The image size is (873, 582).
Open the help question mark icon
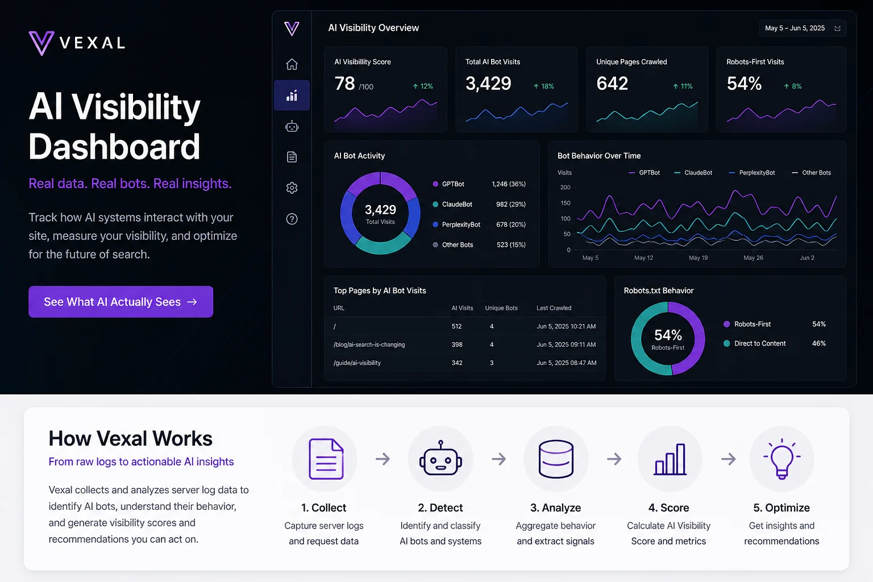(292, 219)
